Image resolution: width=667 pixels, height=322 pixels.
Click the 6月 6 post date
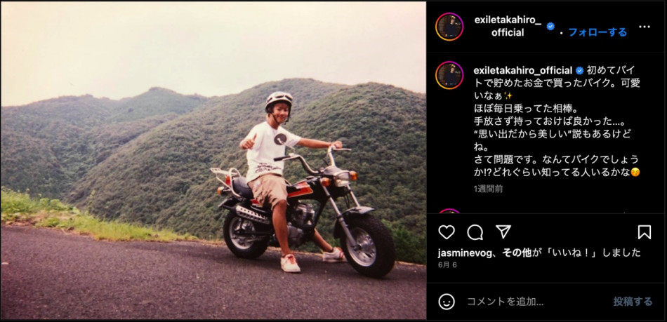click(447, 264)
